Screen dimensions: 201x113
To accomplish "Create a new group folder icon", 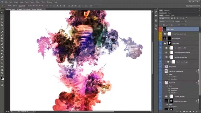I will point(190,112).
